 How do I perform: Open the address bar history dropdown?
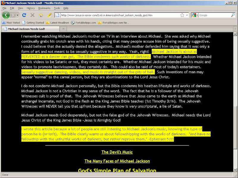[x=187, y=15]
